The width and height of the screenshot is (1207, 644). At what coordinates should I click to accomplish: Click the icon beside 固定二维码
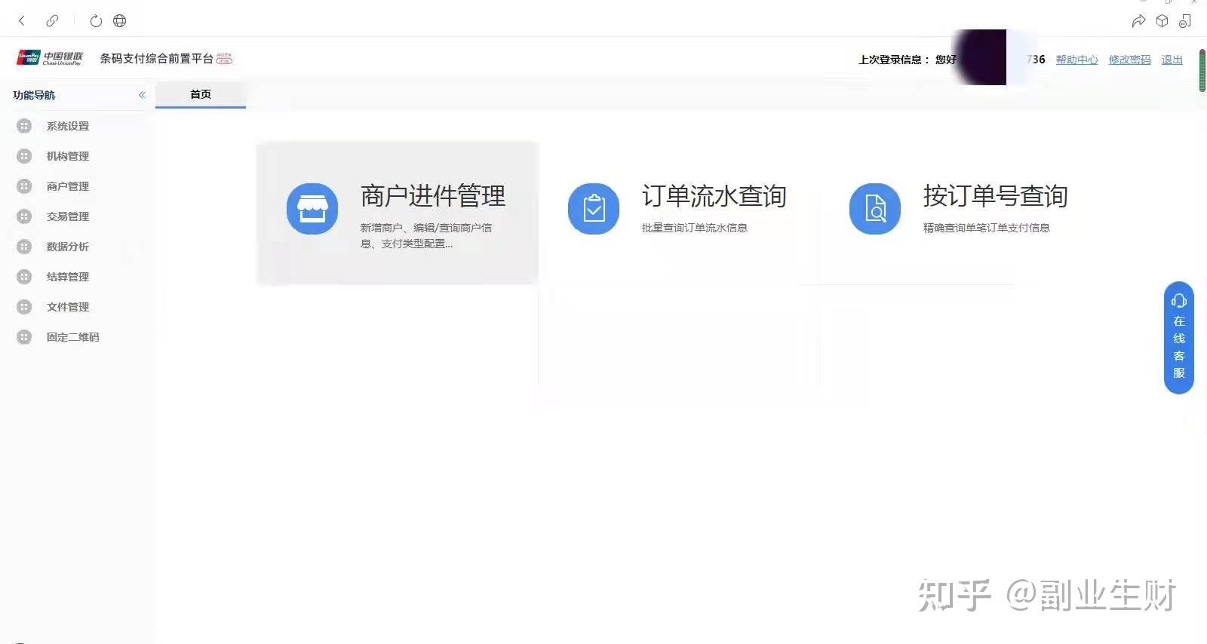point(24,337)
